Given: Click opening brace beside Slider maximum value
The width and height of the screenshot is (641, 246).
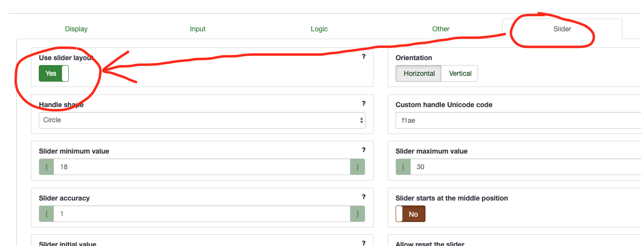Looking at the screenshot, I should pyautogui.click(x=403, y=167).
